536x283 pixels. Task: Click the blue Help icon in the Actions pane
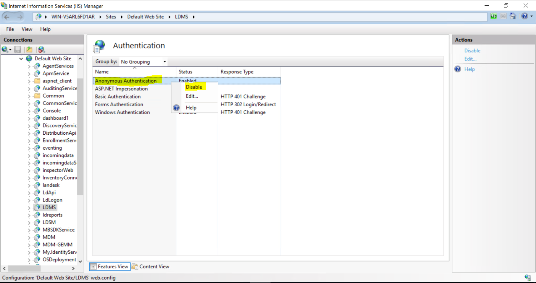(x=458, y=69)
